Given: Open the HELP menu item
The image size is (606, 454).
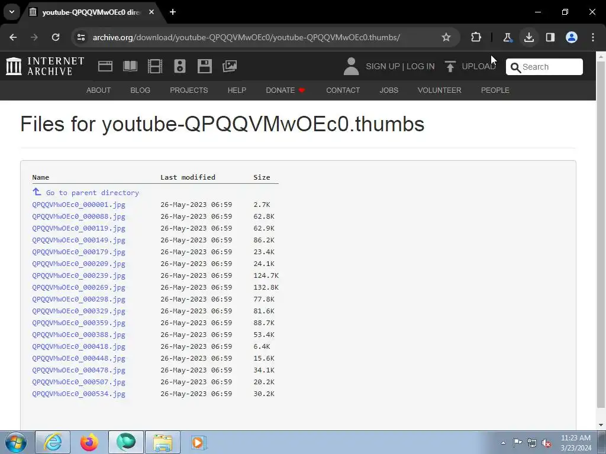Looking at the screenshot, I should tap(237, 90).
